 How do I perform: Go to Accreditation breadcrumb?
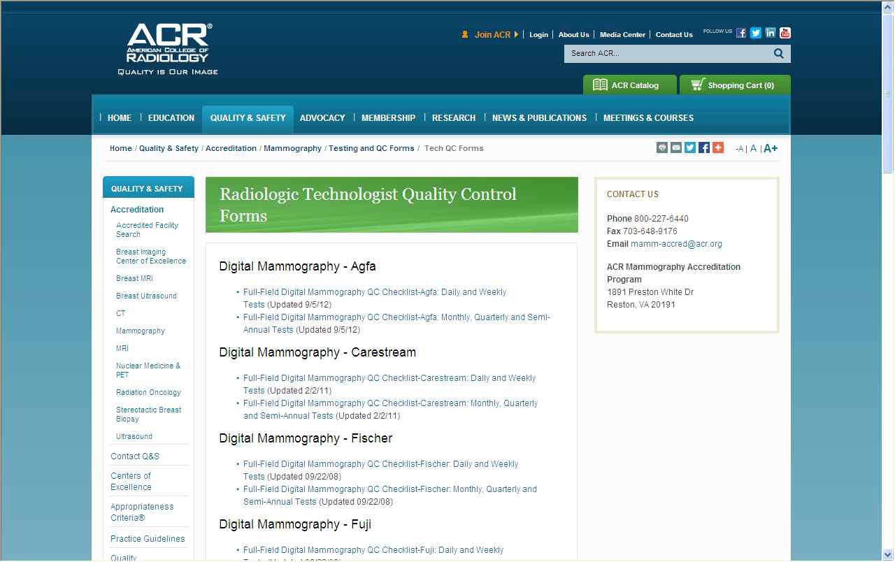pyautogui.click(x=231, y=148)
